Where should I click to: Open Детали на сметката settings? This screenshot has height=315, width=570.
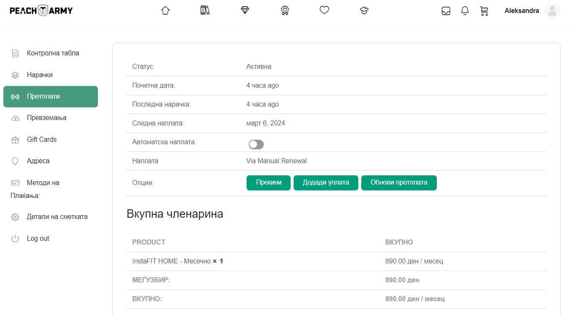(x=57, y=217)
